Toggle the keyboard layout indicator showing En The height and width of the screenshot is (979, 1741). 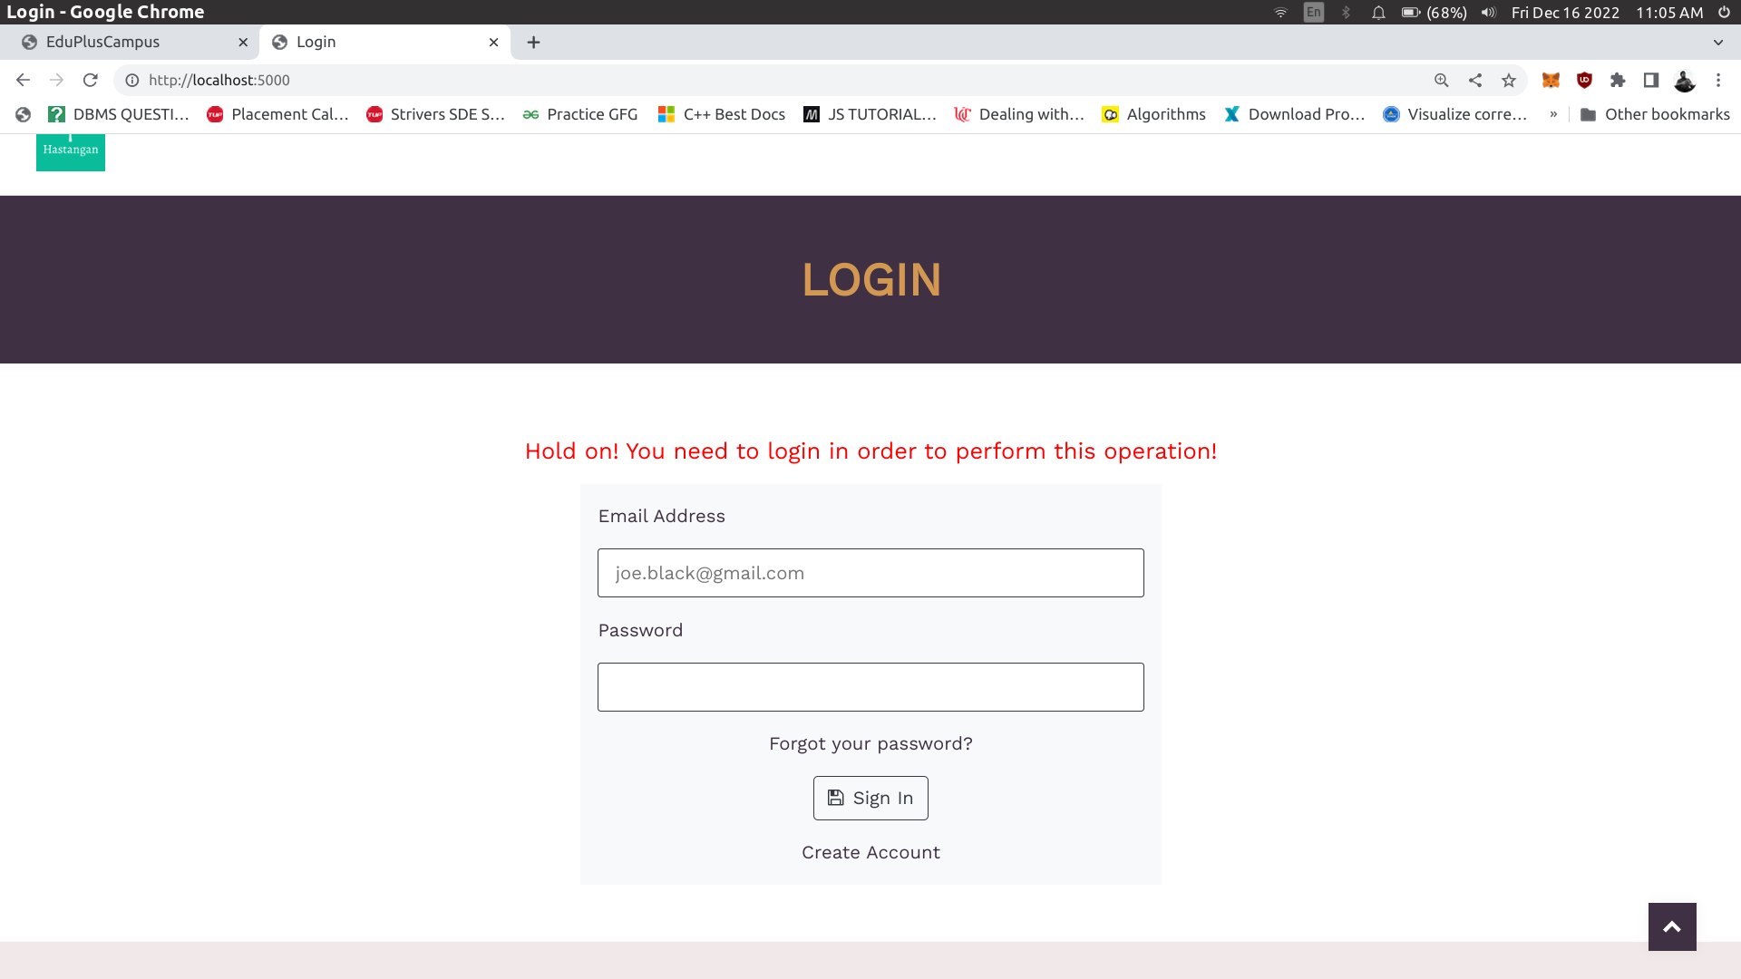1312,13
